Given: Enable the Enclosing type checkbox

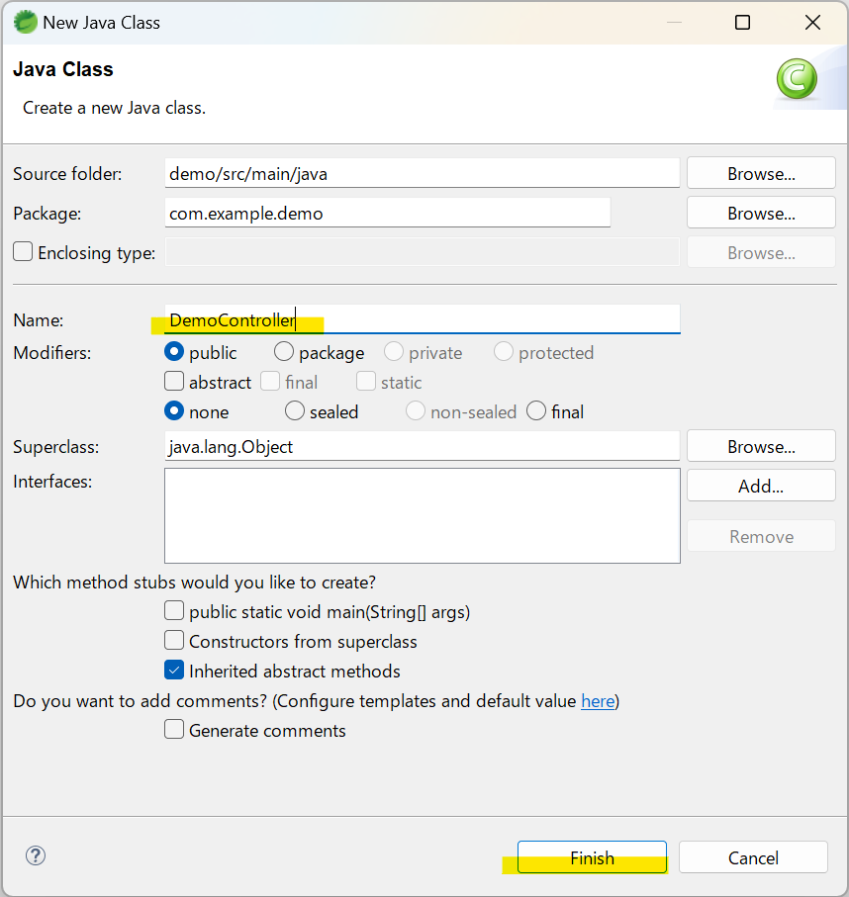Looking at the screenshot, I should 22,251.
